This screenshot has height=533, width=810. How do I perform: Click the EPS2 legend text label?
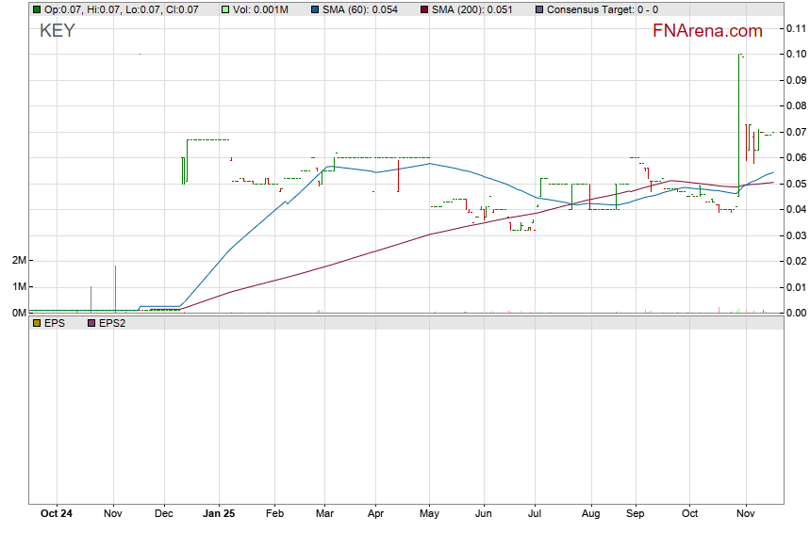pos(114,323)
